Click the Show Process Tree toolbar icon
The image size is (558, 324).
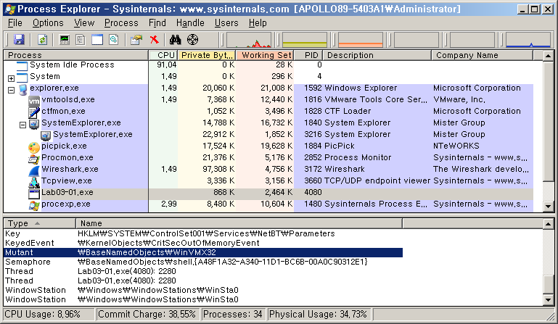(81, 39)
